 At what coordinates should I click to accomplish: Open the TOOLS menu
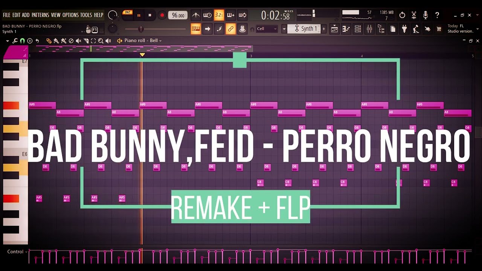pos(86,15)
